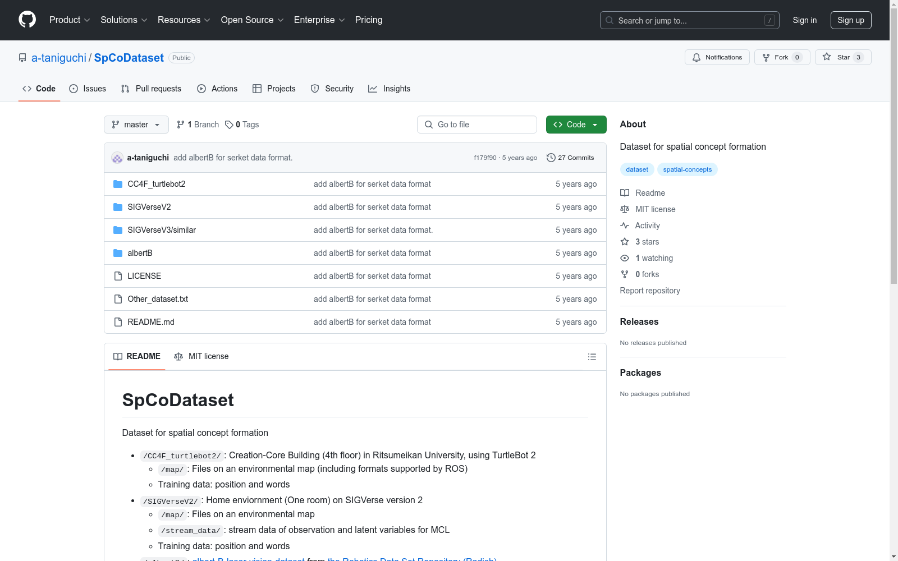Click the Search or jump to field
898x561 pixels.
tap(690, 20)
